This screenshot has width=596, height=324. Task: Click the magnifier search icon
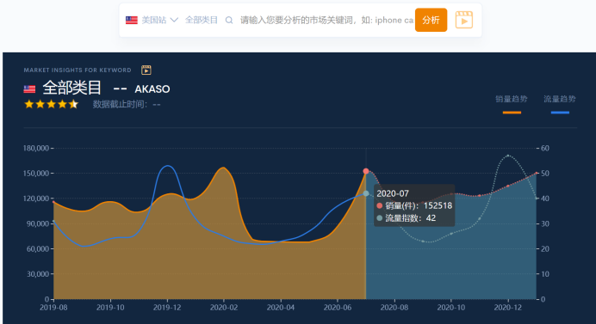click(229, 20)
